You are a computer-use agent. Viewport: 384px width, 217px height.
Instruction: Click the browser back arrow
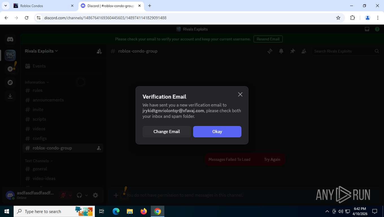(x=6, y=18)
